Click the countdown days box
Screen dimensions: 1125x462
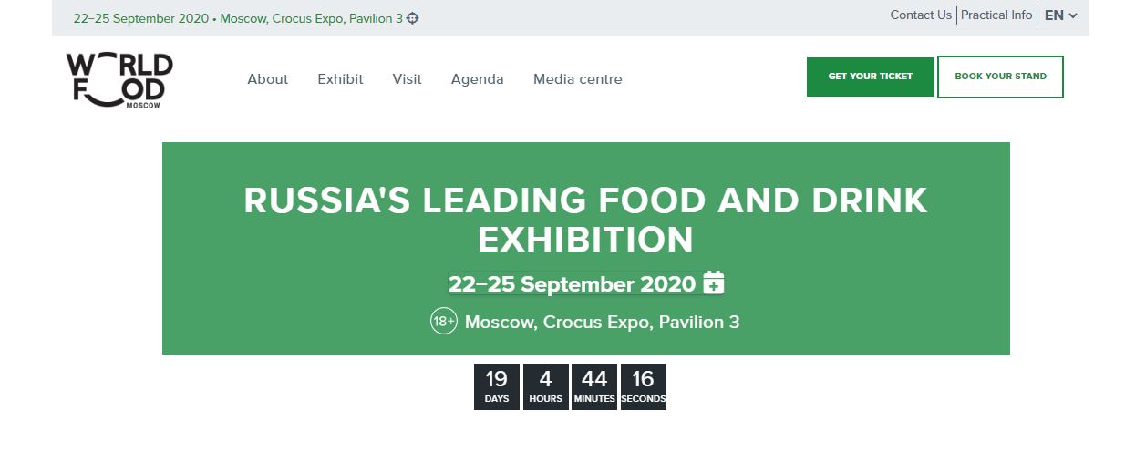[497, 387]
